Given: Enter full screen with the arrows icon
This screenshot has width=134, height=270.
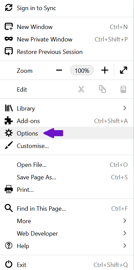Looking at the screenshot, I should pos(124,70).
